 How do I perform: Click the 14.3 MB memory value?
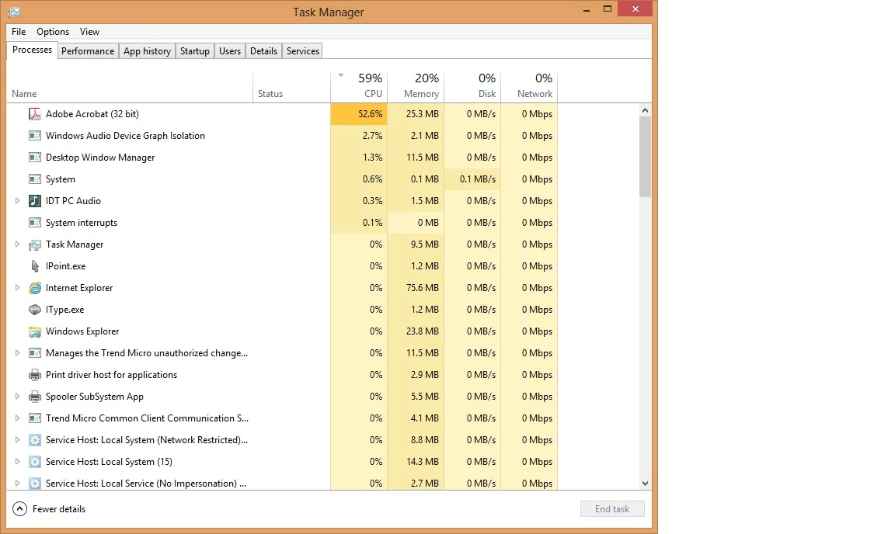[x=423, y=462]
